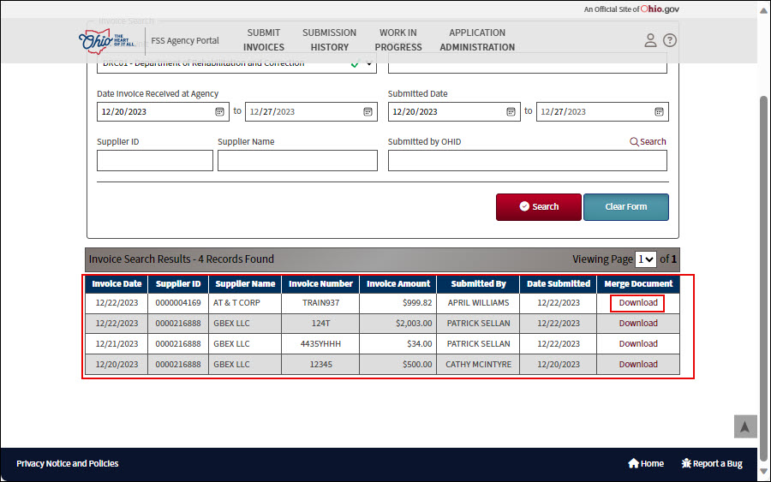Open calendar for Submitted Date end date
Image resolution: width=771 pixels, height=482 pixels.
coord(659,111)
